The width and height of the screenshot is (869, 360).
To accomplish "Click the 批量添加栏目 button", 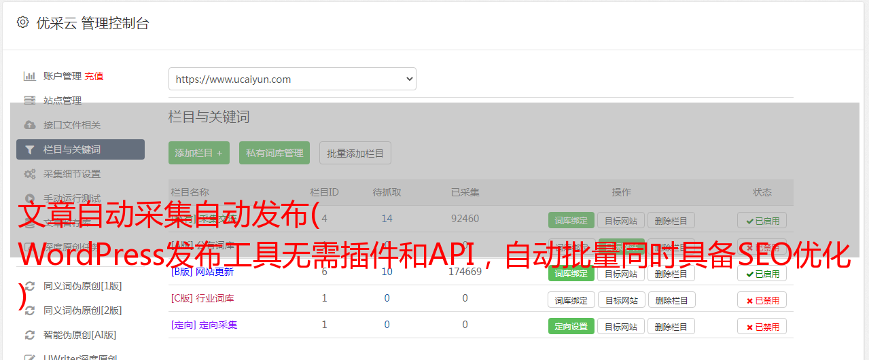I will pyautogui.click(x=355, y=153).
